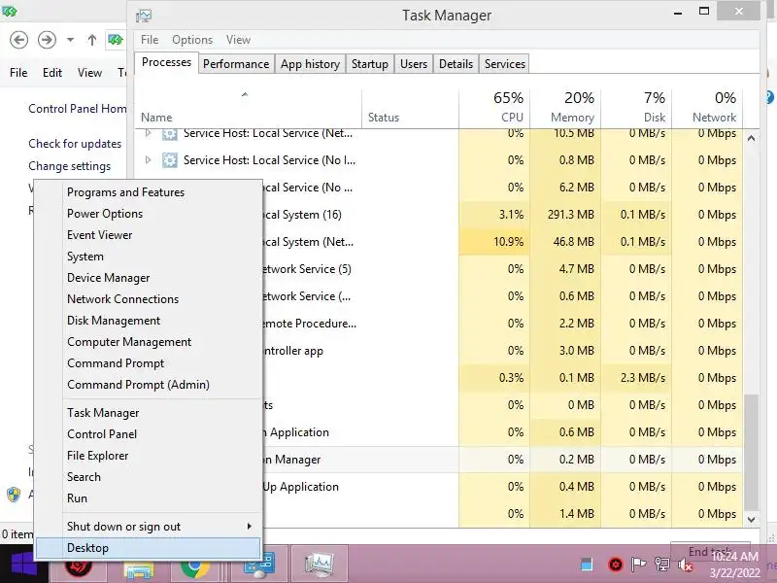Sort processes by Disk column
The height and width of the screenshot is (583, 777).
pos(636,109)
